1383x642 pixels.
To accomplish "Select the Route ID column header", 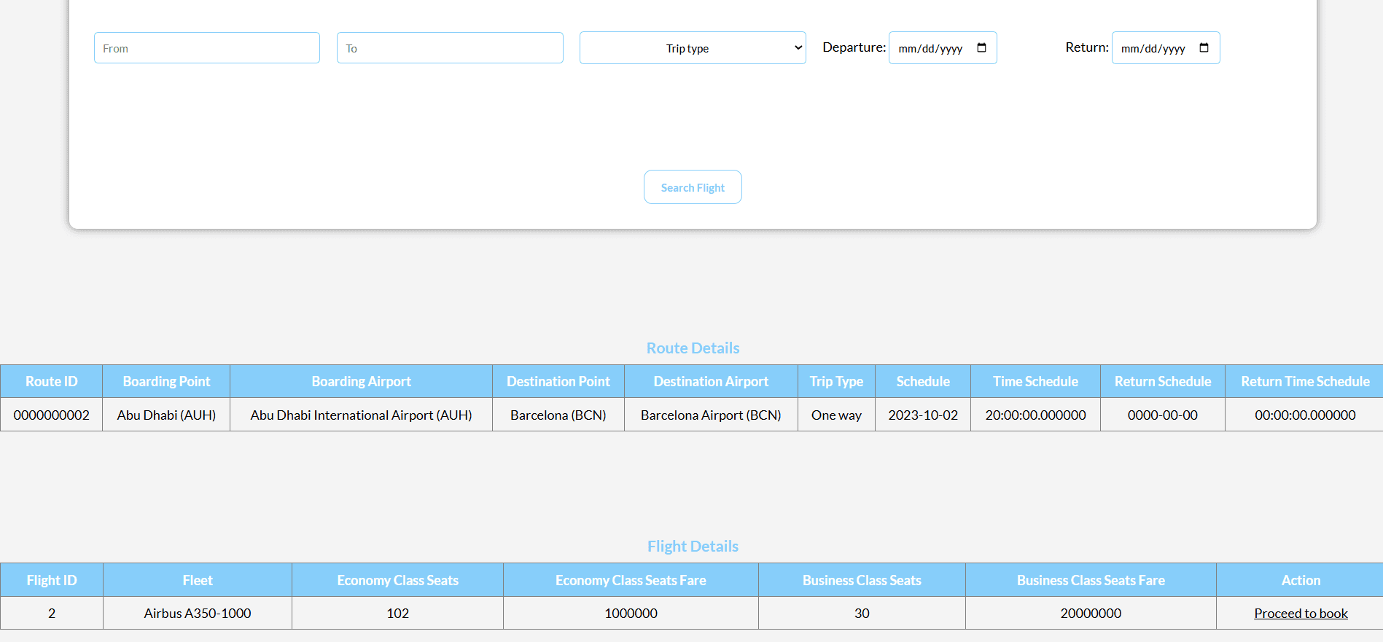I will 51,381.
